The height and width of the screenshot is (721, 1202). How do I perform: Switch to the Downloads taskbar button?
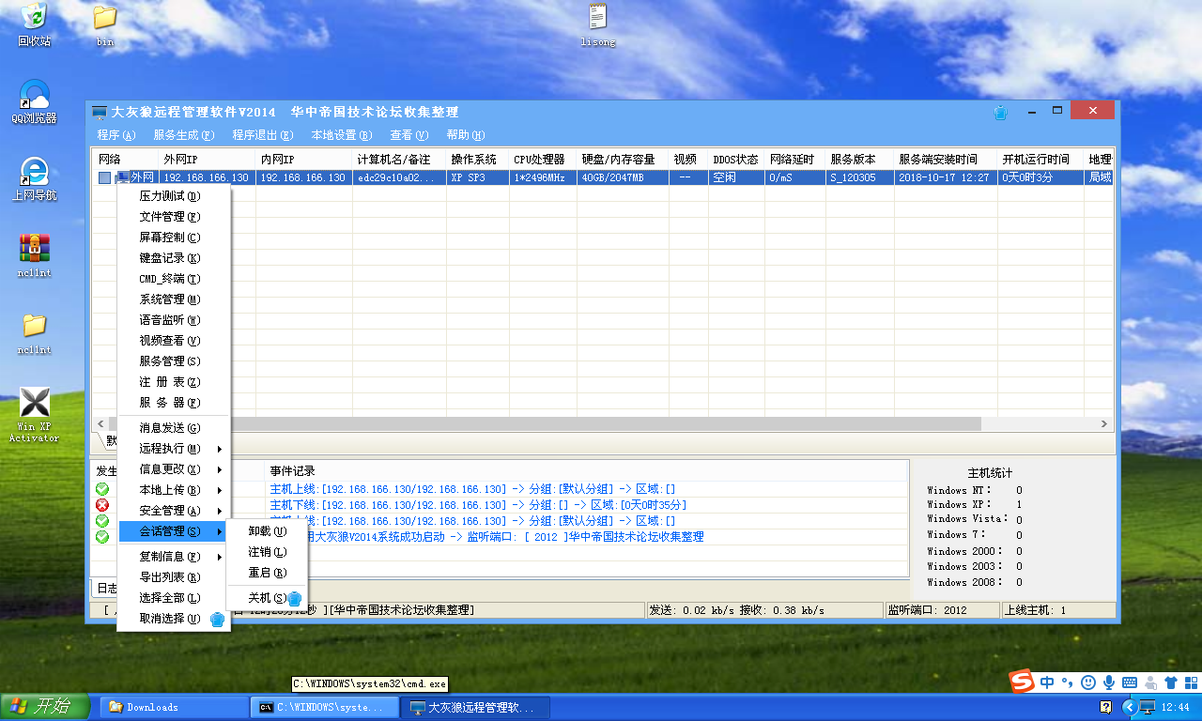click(174, 707)
